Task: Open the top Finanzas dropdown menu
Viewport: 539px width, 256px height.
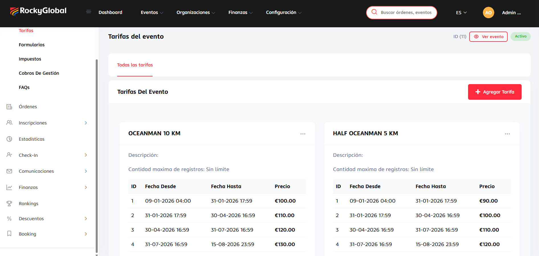Action: pyautogui.click(x=240, y=13)
